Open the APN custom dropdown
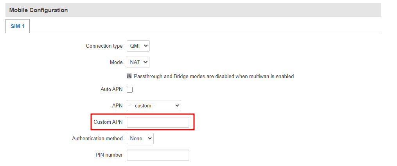 point(154,105)
